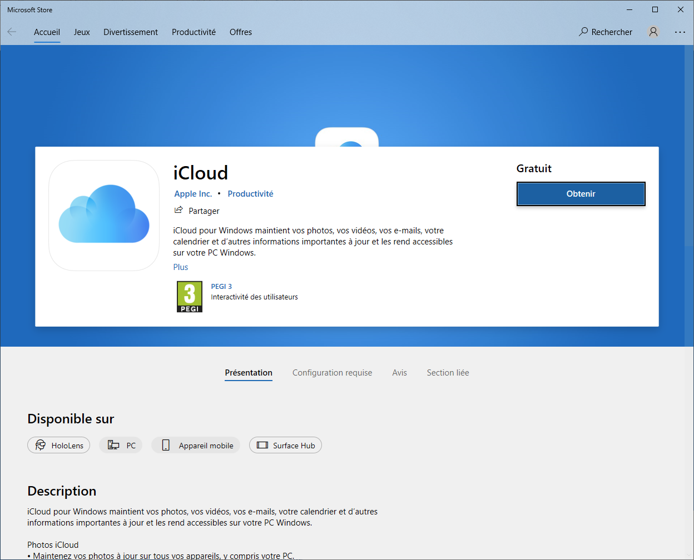This screenshot has height=560, width=694.
Task: Open the Apple Inc. publisher link
Action: point(193,193)
